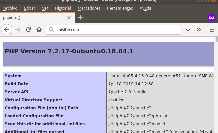Screen dimensions: 218x133
Task: Select the phpinfo() tab
Action: pyautogui.click(x=37, y=18)
